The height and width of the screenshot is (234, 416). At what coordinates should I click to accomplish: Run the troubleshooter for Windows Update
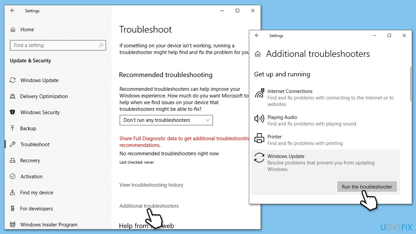pyautogui.click(x=367, y=187)
